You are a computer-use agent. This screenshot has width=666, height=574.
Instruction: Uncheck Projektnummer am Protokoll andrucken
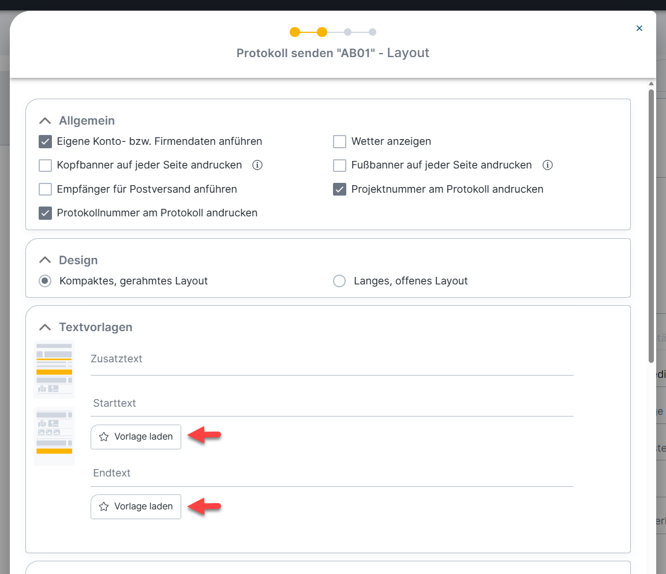coord(340,189)
